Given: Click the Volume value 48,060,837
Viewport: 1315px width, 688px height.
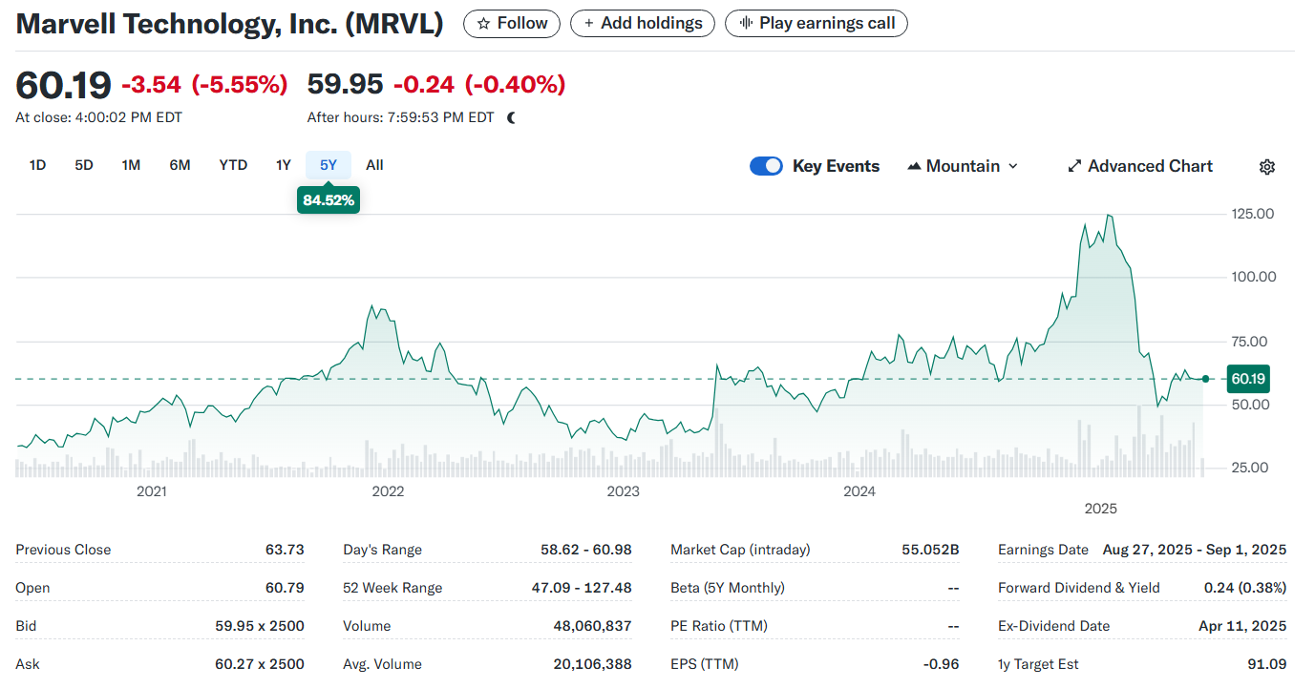Looking at the screenshot, I should click(x=592, y=626).
